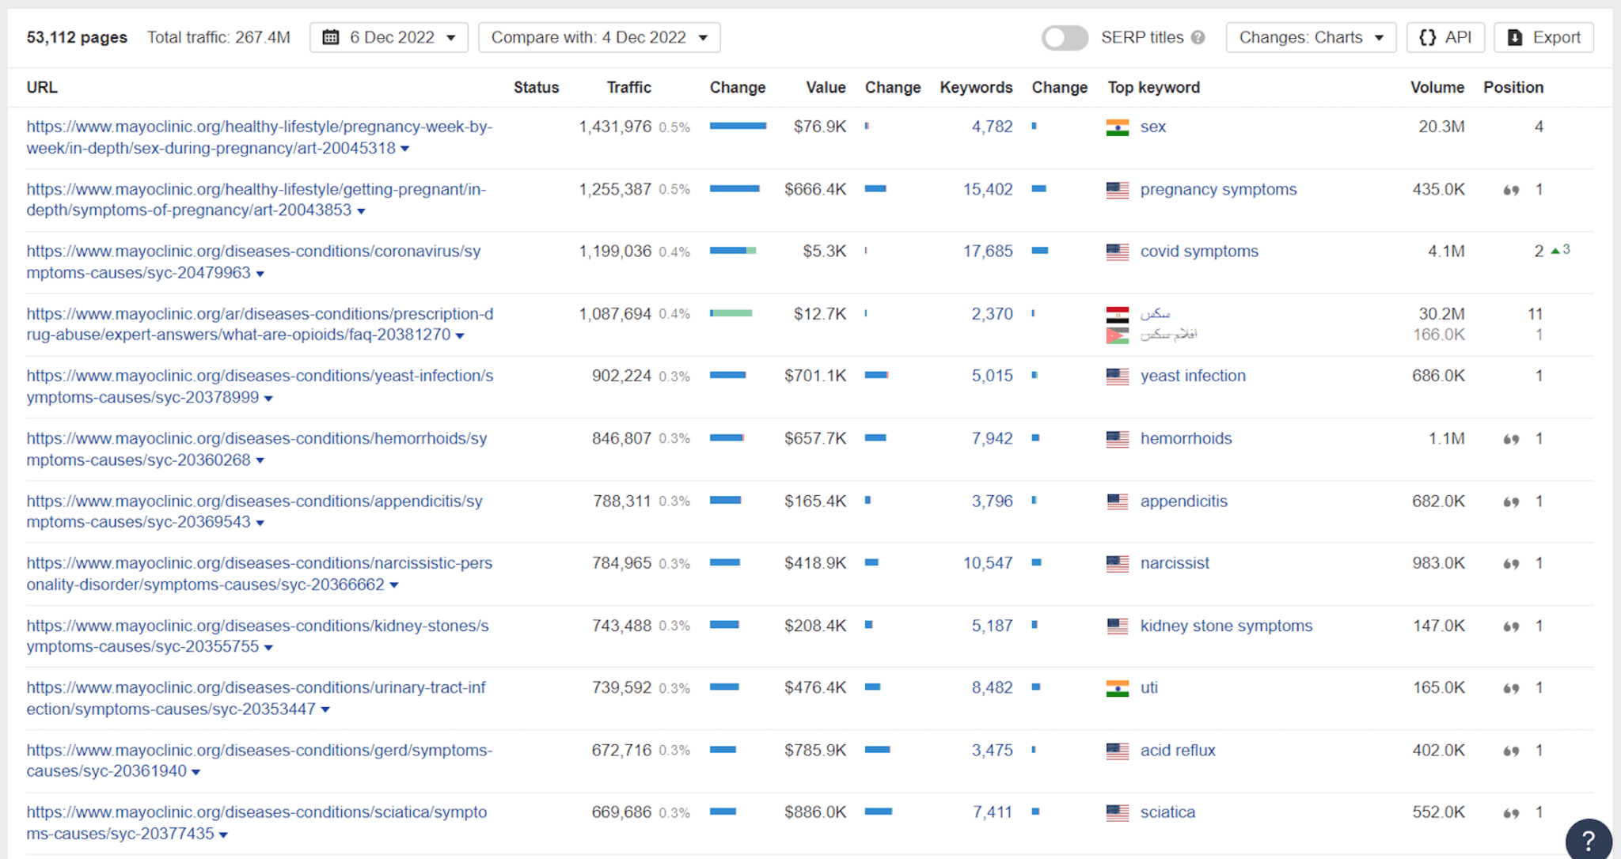This screenshot has height=859, width=1621.
Task: Open the 6 Dec 2022 date picker
Action: pos(389,37)
